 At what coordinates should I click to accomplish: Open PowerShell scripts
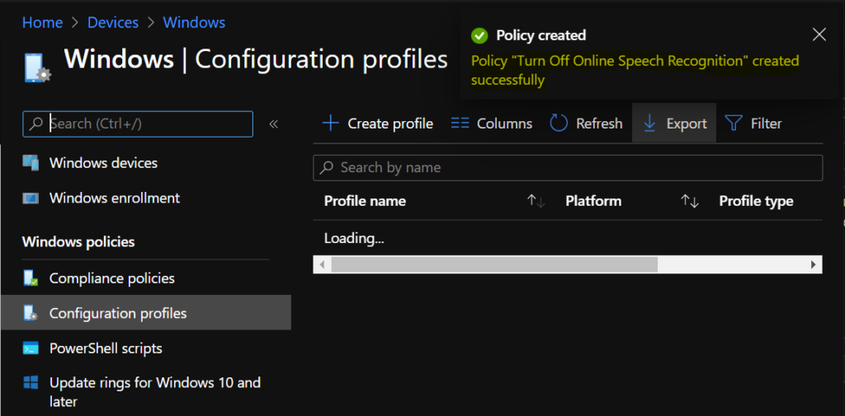(x=106, y=348)
